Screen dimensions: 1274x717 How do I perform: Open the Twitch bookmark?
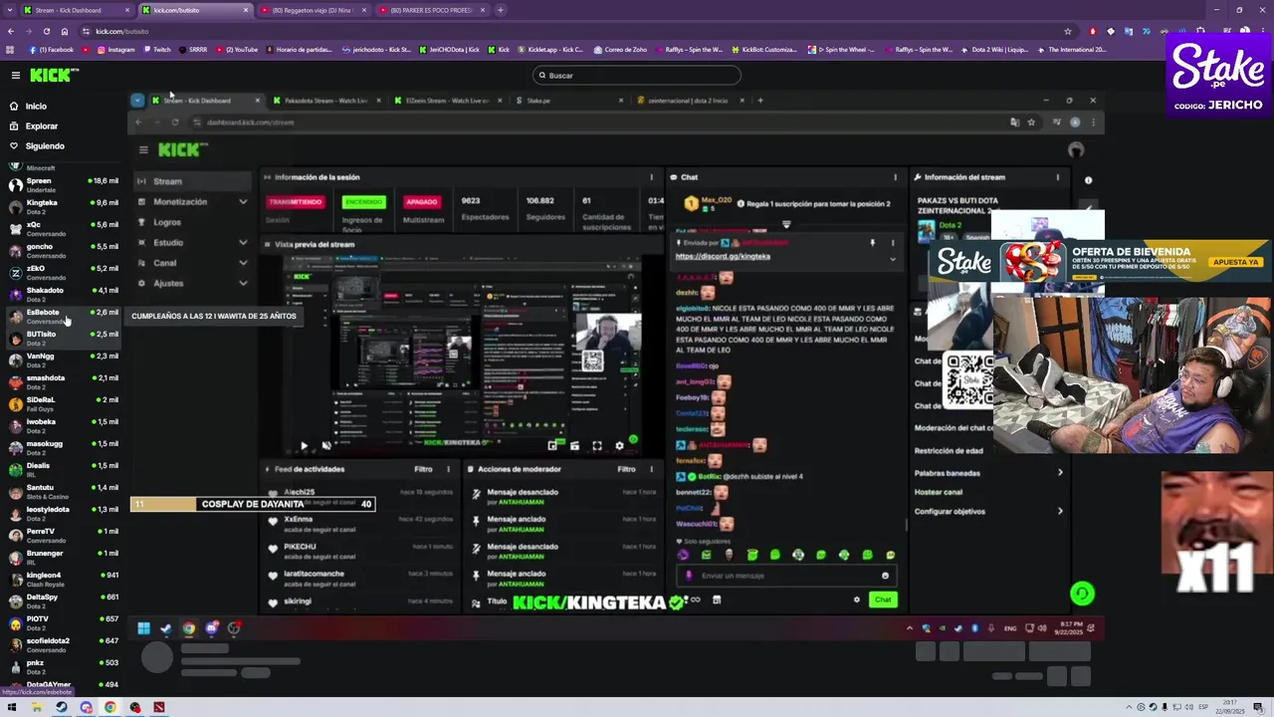click(157, 50)
